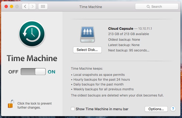
Task: Go forward with the right arrow button
Action: coord(32,6)
